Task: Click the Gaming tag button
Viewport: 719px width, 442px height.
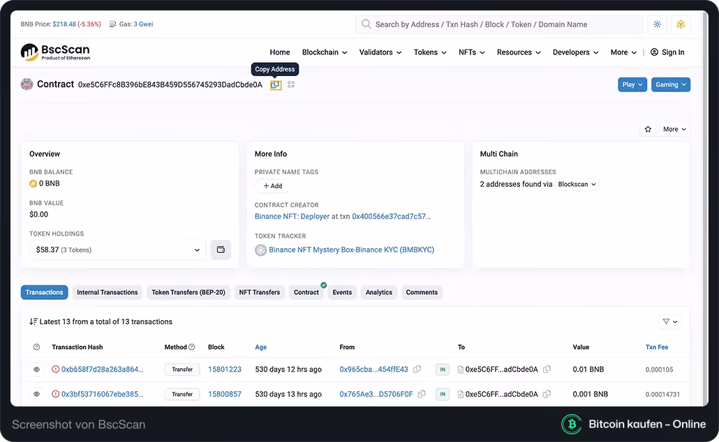Action: click(x=671, y=85)
